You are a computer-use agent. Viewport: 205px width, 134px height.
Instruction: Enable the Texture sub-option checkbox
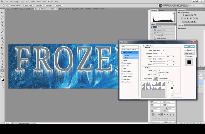click(x=124, y=58)
